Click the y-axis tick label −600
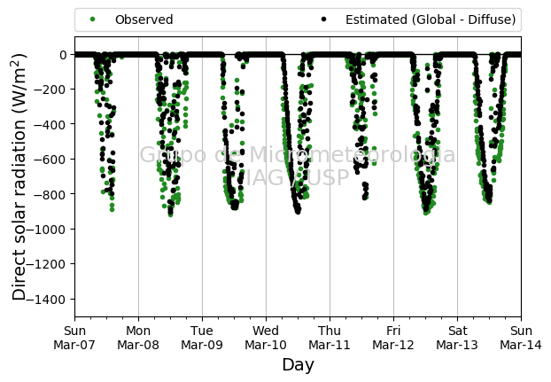 pyautogui.click(x=50, y=160)
